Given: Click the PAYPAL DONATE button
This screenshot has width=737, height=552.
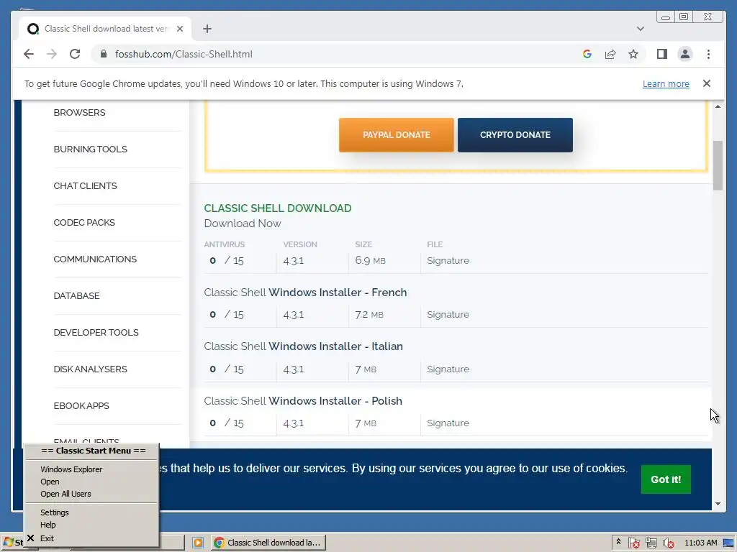Looking at the screenshot, I should pyautogui.click(x=397, y=134).
